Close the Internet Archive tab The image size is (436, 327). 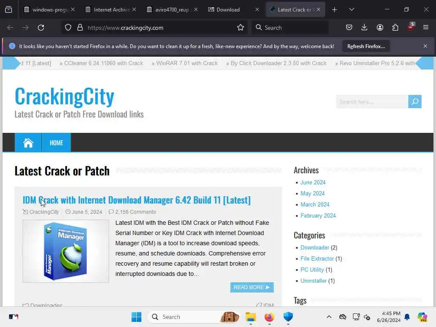pyautogui.click(x=134, y=10)
